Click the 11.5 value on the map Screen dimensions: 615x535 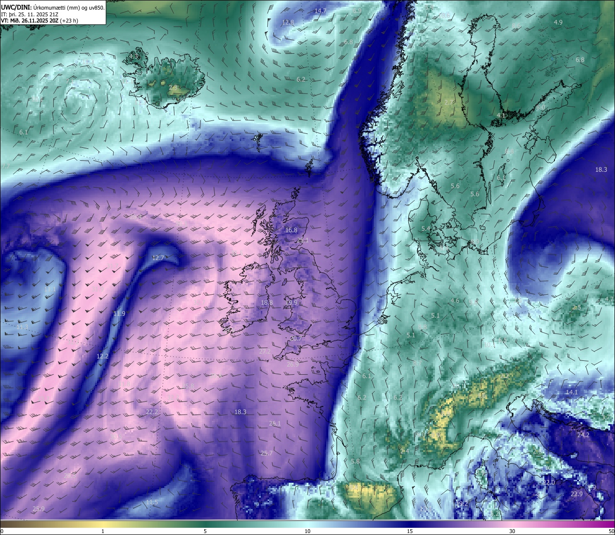tap(152, 502)
